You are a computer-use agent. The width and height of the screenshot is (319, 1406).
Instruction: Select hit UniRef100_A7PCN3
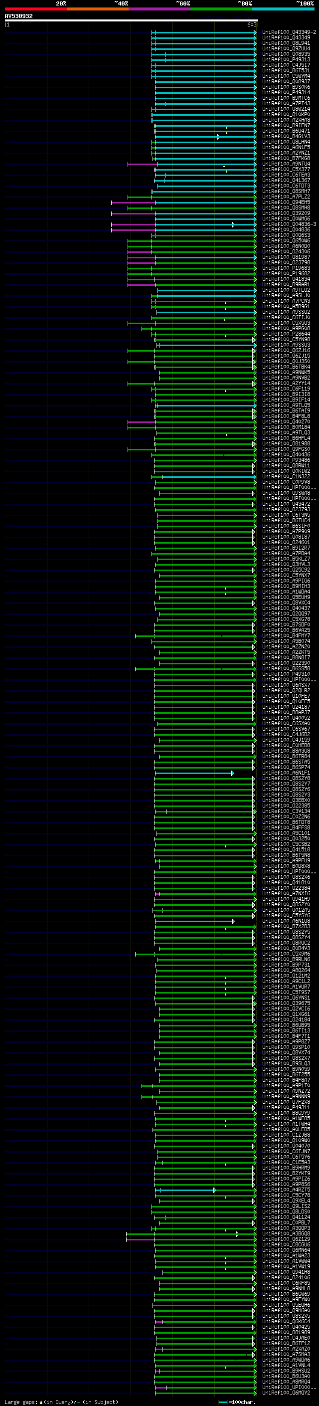tap(286, 301)
